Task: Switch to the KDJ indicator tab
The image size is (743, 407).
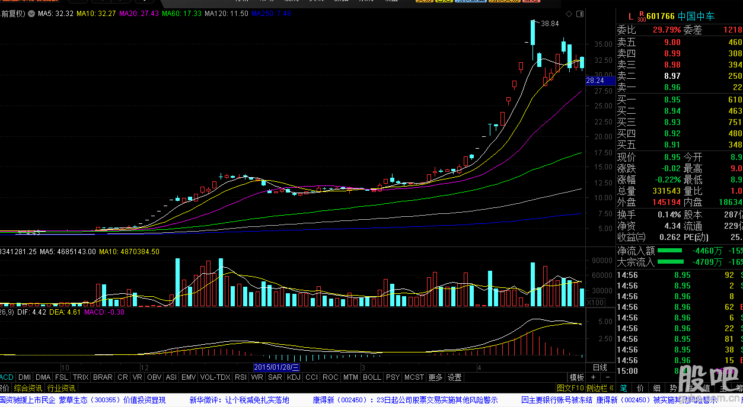Action: (x=294, y=377)
